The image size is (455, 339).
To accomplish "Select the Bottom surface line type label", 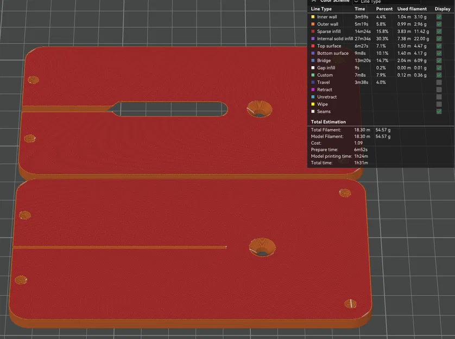I will point(333,53).
